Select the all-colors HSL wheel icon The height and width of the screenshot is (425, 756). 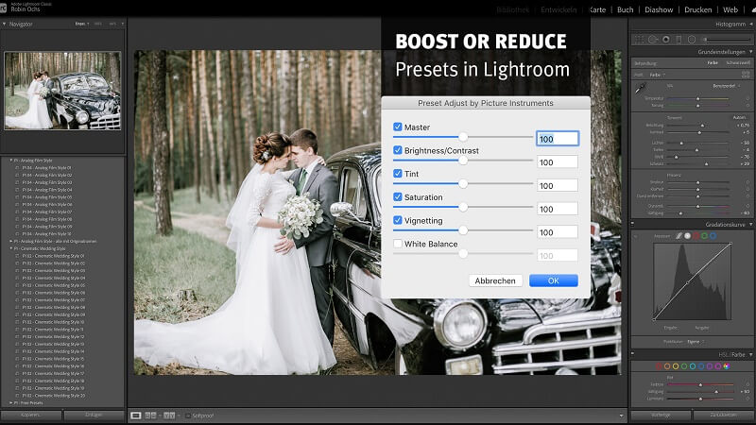[x=727, y=366]
